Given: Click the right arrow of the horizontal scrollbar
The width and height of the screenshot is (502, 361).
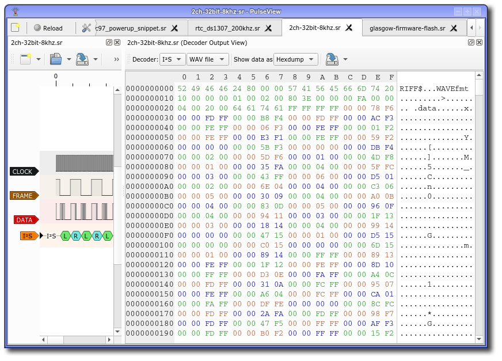Looking at the screenshot, I should tap(109, 340).
